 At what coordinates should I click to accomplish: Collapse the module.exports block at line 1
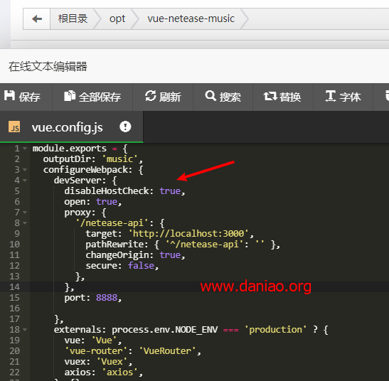(x=25, y=149)
